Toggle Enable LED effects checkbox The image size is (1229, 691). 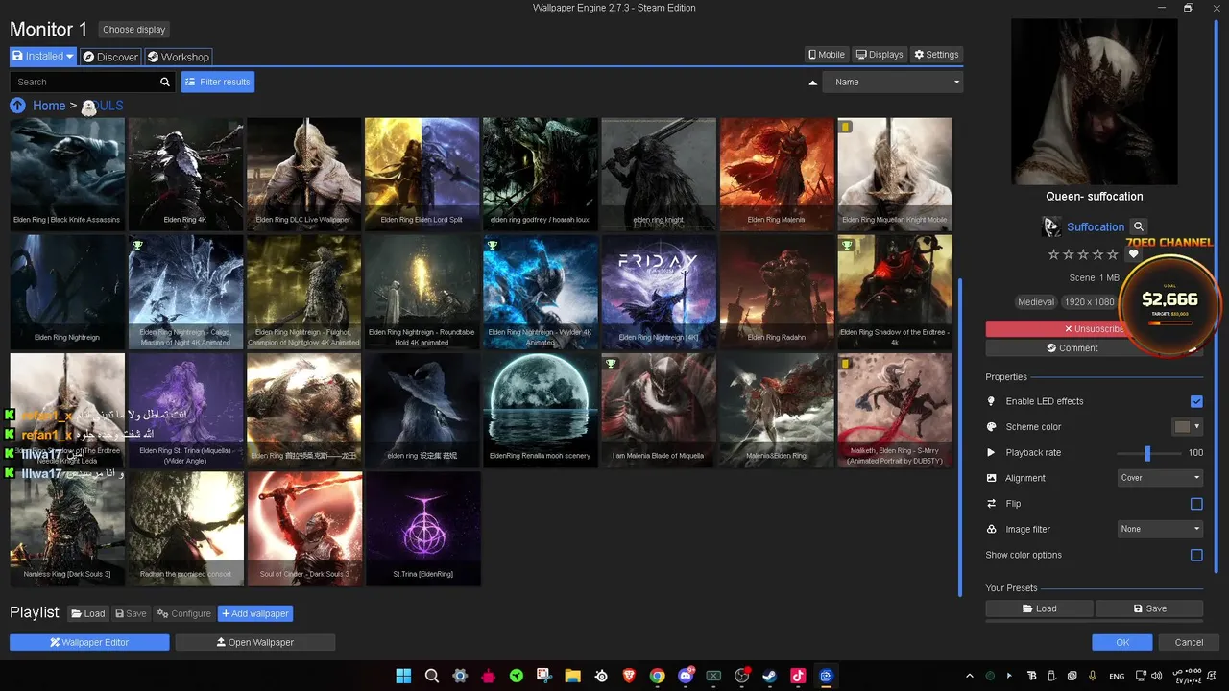(1196, 401)
